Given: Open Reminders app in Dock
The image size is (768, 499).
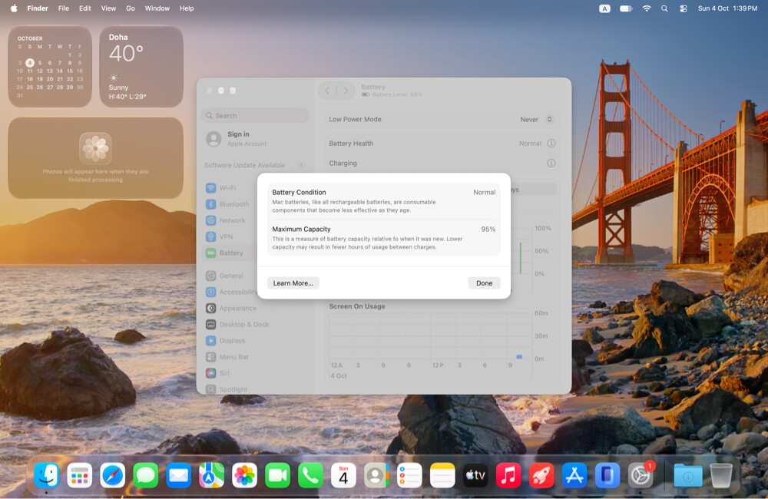Looking at the screenshot, I should (409, 475).
